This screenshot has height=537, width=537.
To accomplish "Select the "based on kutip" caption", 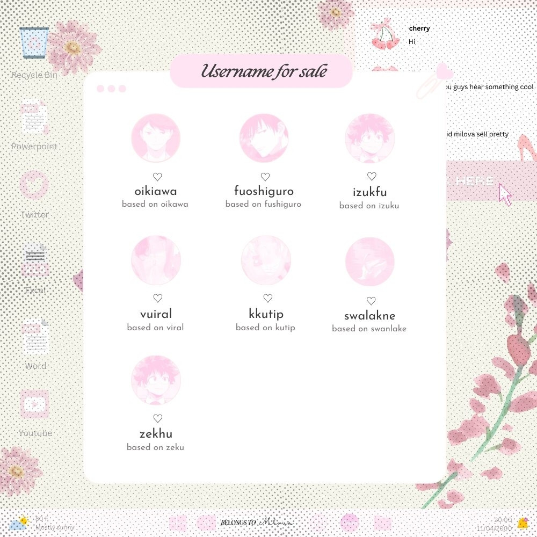I will [x=265, y=328].
